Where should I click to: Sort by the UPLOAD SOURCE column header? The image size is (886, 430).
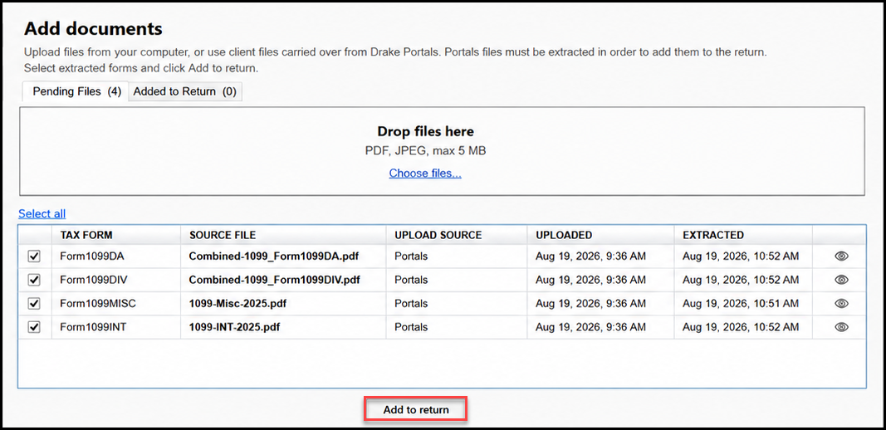pyautogui.click(x=457, y=235)
